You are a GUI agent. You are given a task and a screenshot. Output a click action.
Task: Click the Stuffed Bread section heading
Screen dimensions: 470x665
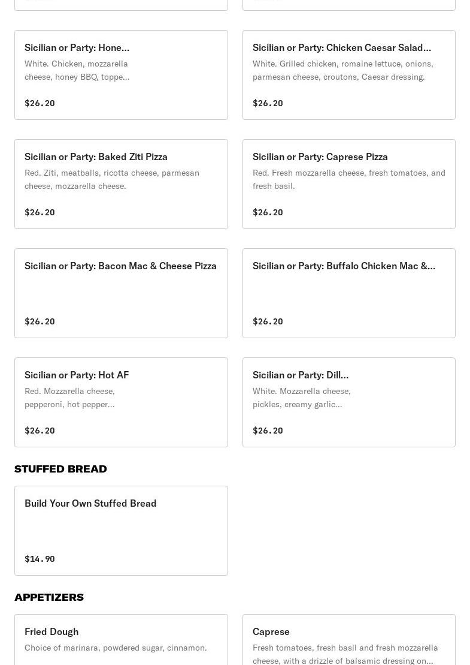click(x=60, y=469)
